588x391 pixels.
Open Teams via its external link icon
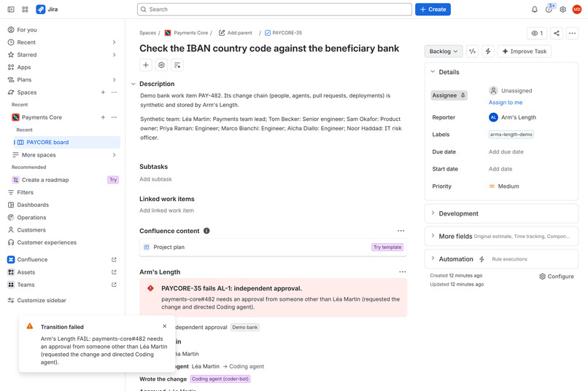pos(114,285)
